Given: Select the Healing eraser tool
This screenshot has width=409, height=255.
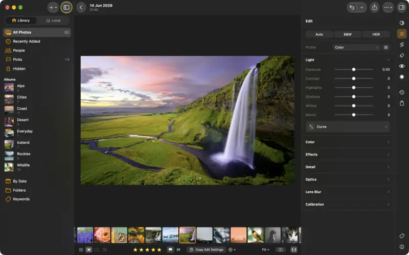Looking at the screenshot, I should click(402, 56).
